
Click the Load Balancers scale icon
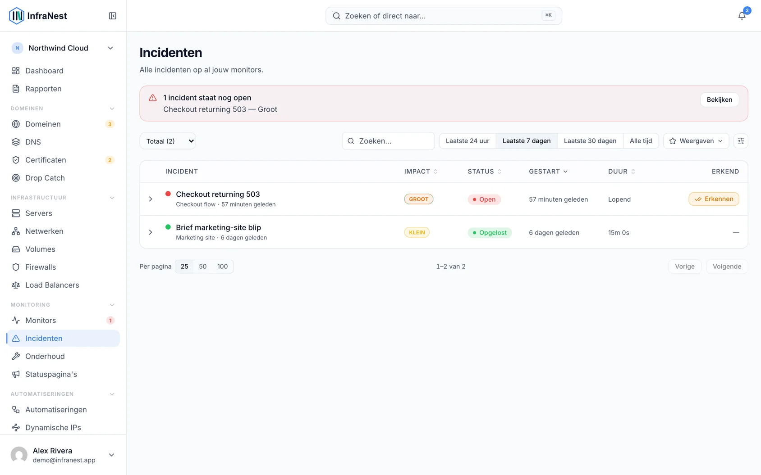click(x=16, y=285)
